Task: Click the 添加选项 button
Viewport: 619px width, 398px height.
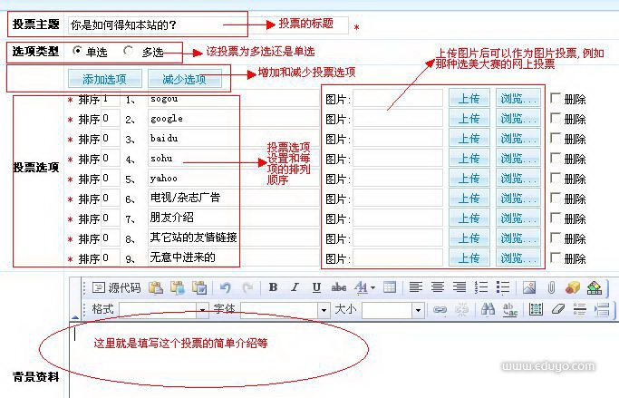Action: coord(104,80)
